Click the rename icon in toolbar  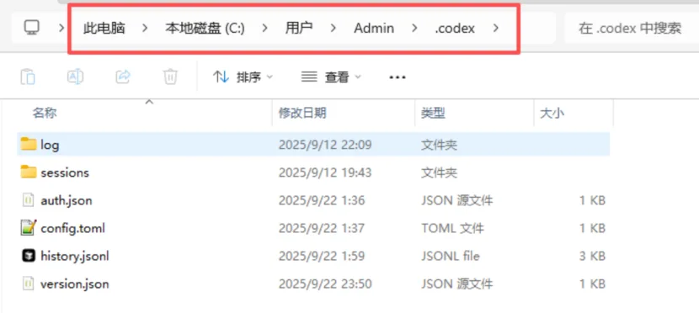click(x=75, y=77)
